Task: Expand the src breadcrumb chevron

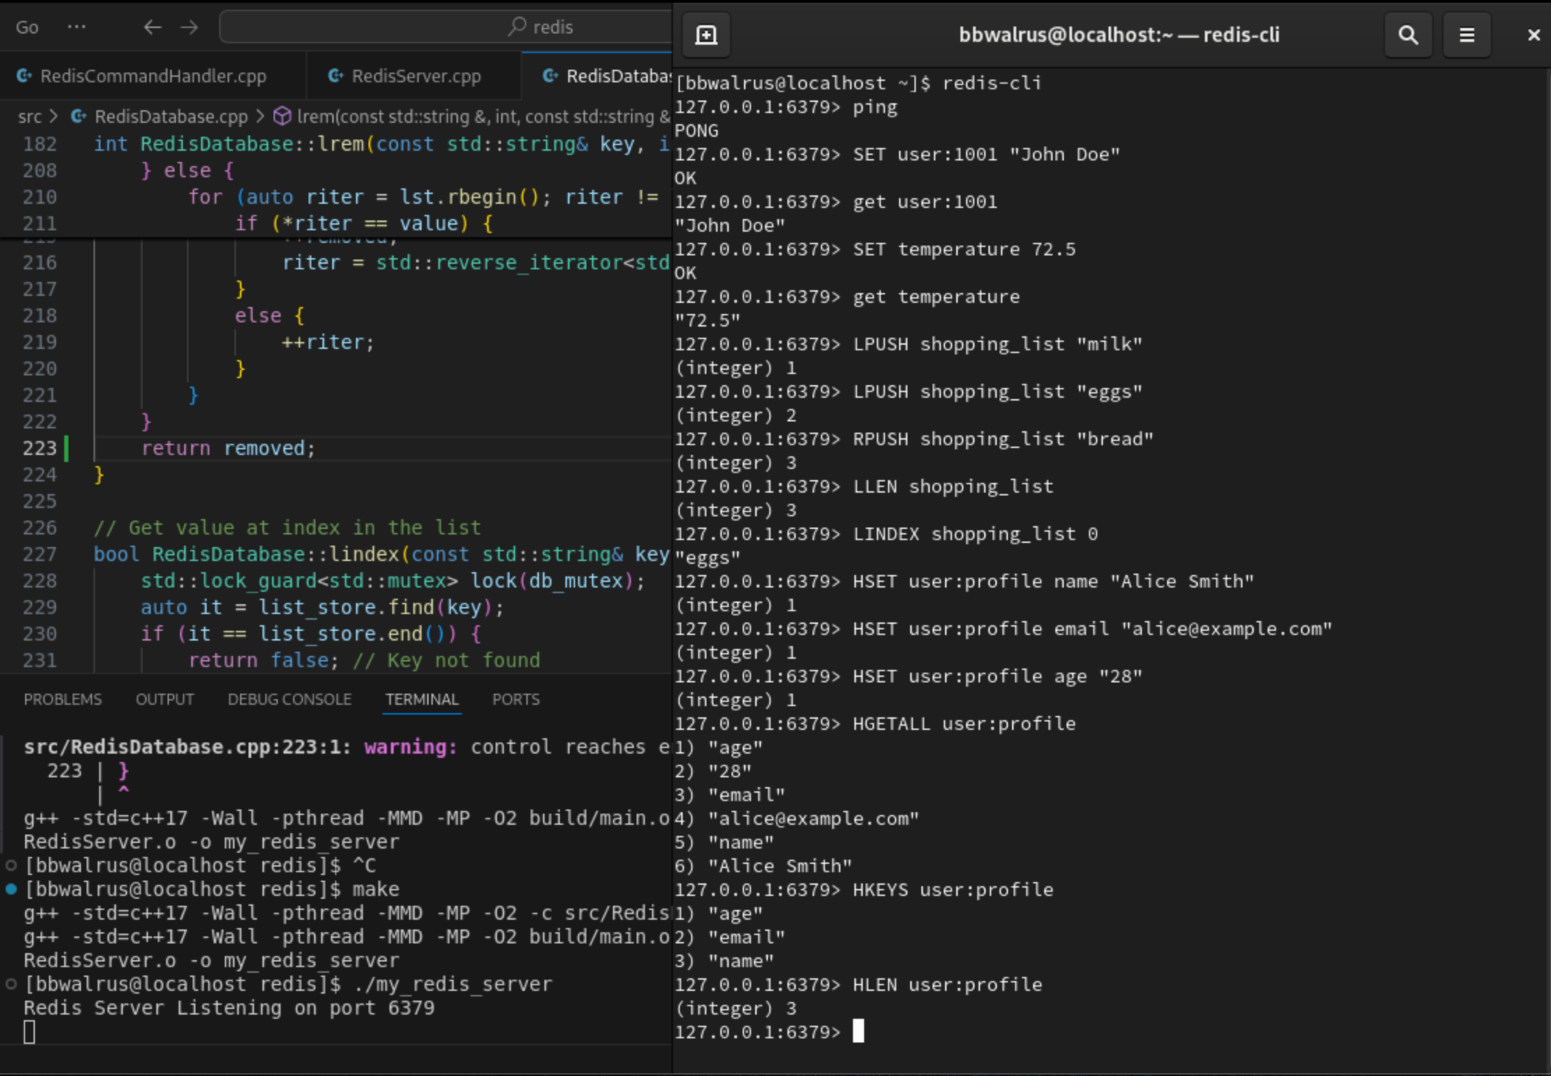Action: pos(56,117)
